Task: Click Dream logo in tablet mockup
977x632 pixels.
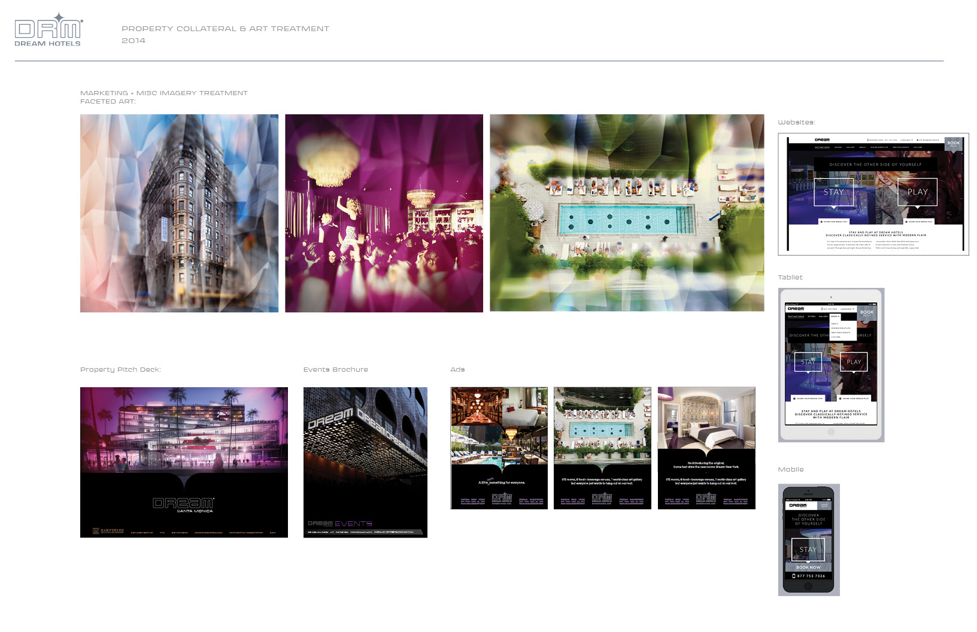Action: 796,309
